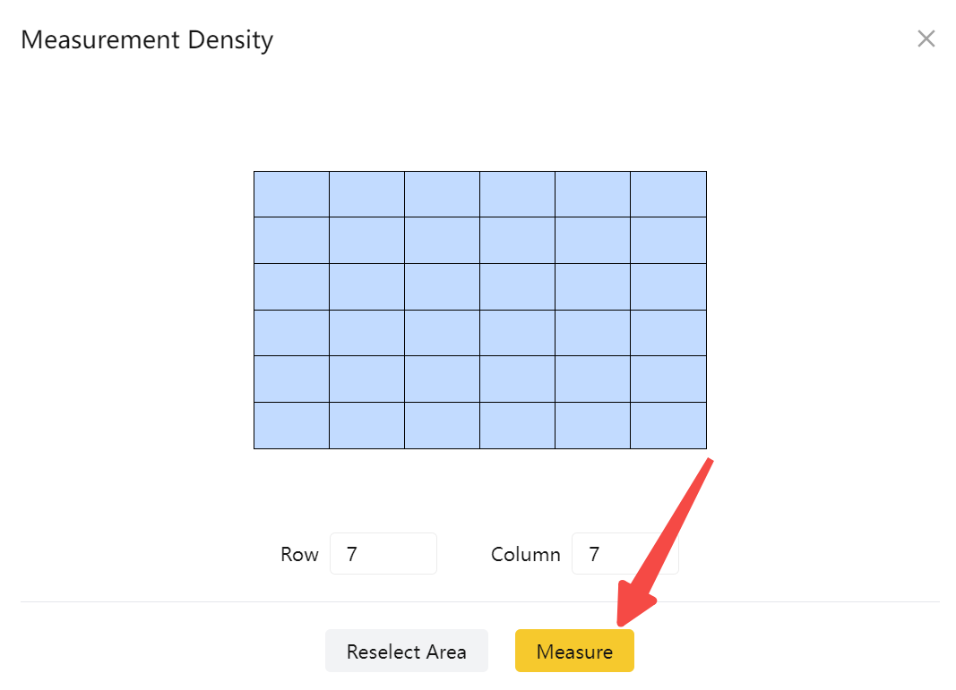
Task: Select the top-right grid cell
Action: (668, 194)
